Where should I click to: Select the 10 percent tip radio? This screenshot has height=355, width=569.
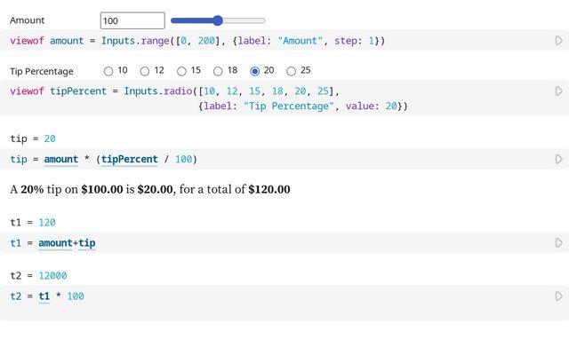(108, 71)
